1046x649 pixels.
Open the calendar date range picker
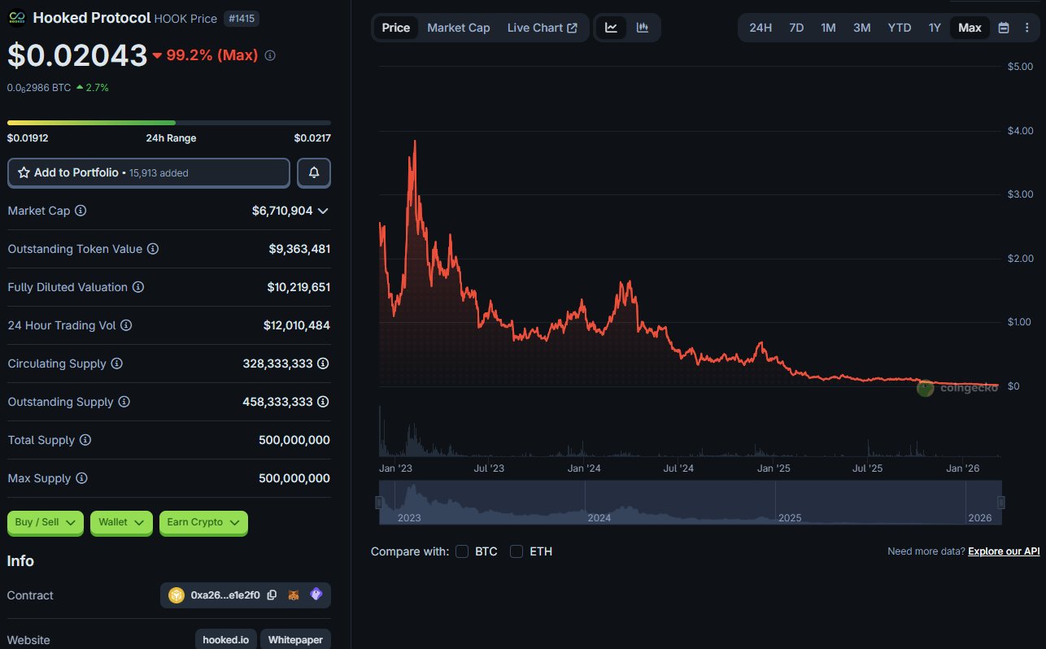tap(1004, 28)
